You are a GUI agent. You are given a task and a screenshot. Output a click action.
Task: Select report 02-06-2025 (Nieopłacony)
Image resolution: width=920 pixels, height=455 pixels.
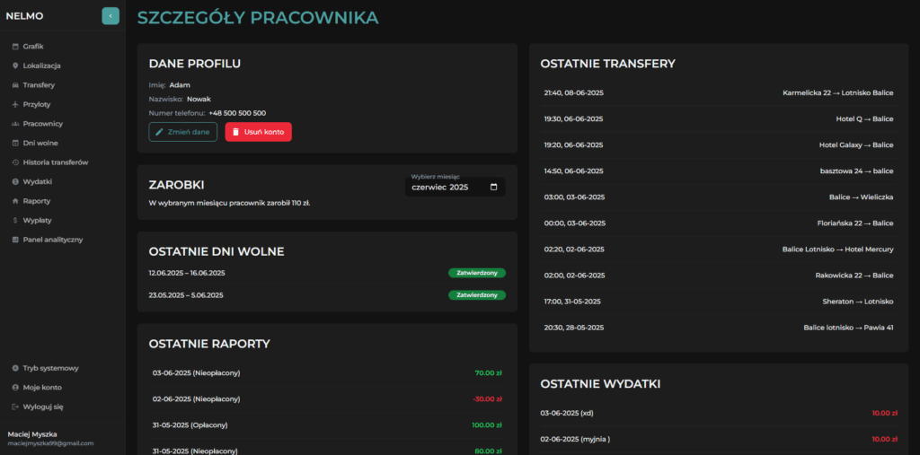tap(327, 399)
